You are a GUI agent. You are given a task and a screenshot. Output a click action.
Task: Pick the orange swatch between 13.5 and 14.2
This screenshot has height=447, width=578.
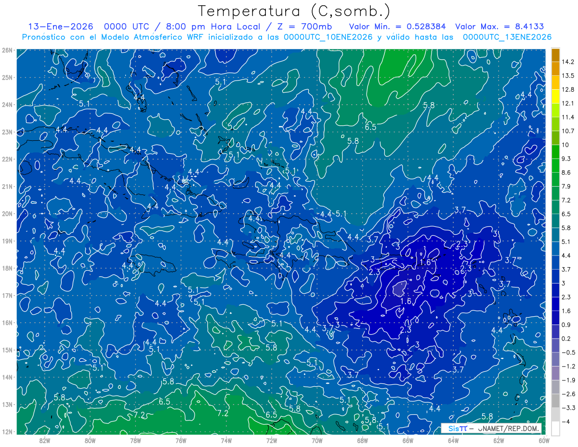click(x=555, y=69)
